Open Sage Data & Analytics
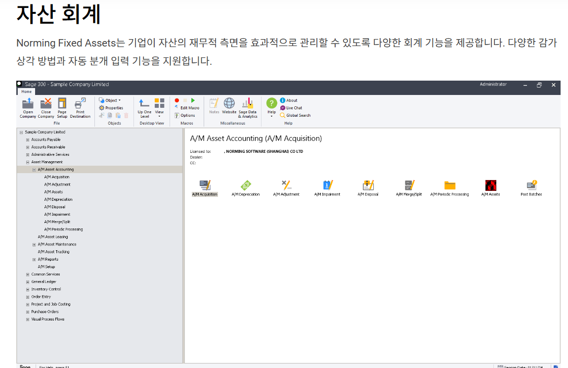 248,108
